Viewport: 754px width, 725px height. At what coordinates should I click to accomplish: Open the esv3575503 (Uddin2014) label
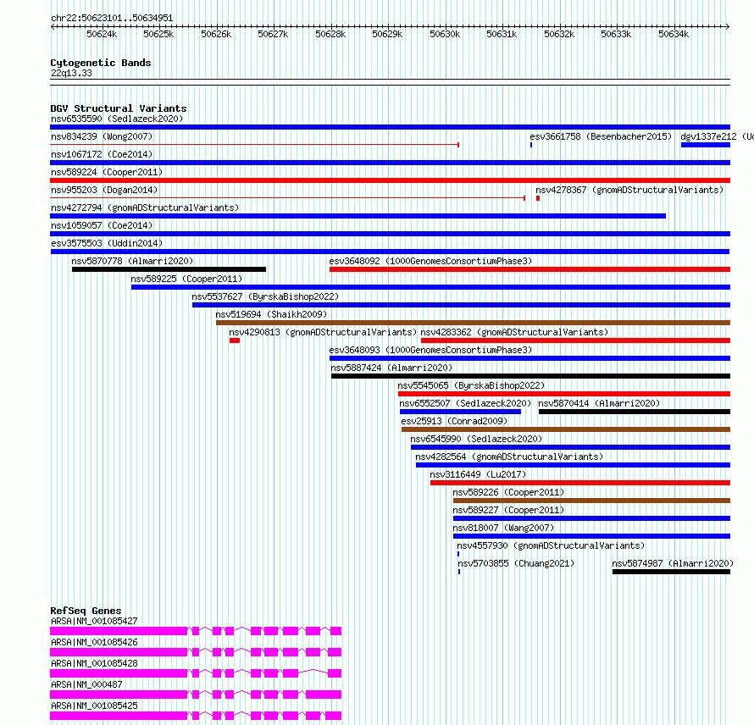click(107, 243)
